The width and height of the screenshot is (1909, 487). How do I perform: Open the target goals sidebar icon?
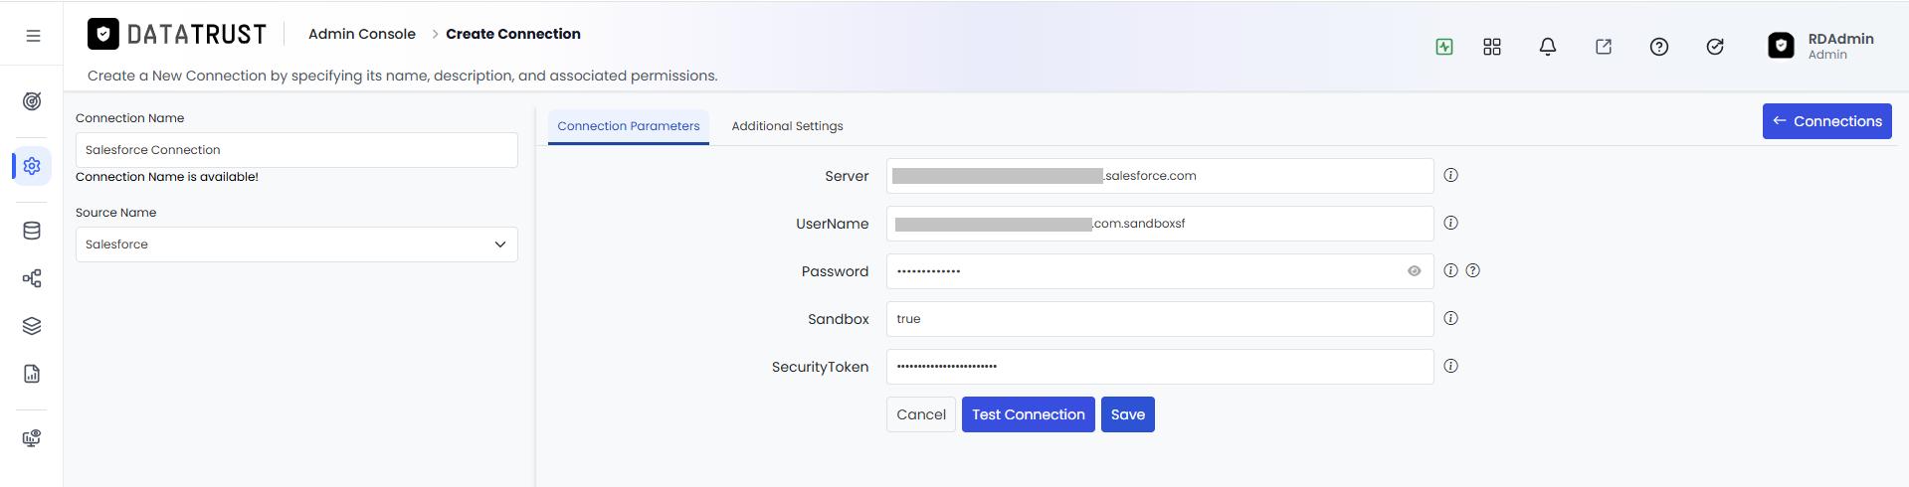click(x=32, y=101)
